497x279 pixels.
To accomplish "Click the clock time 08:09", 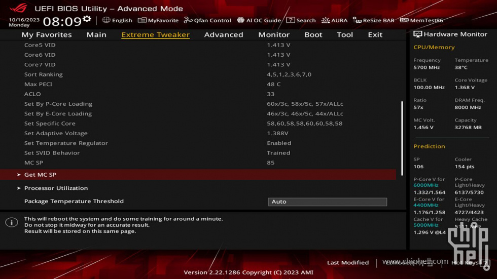I will [62, 21].
